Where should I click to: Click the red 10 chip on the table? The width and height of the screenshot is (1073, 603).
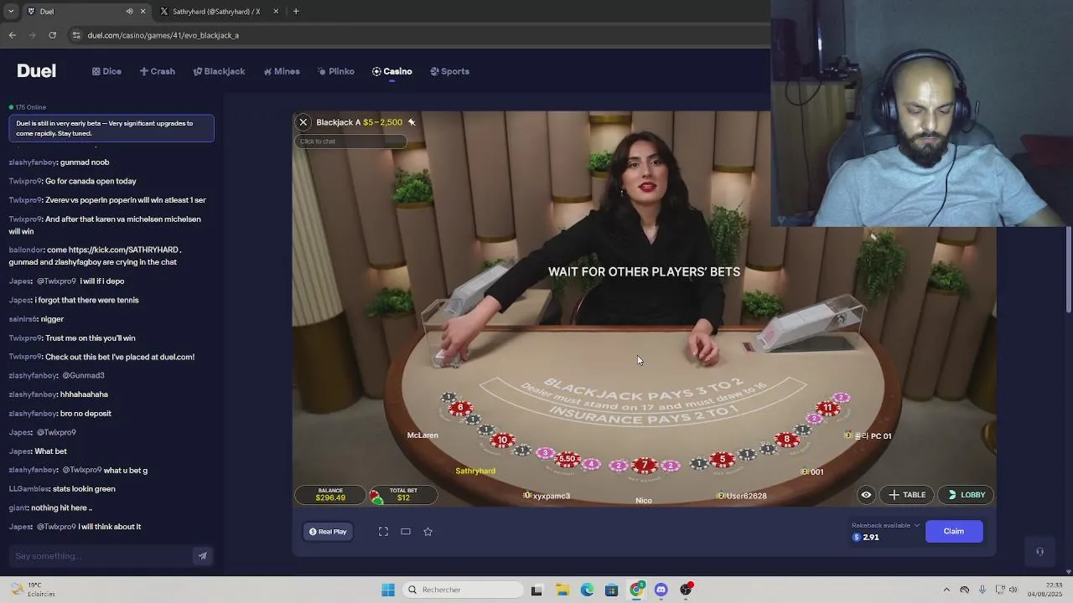(502, 440)
